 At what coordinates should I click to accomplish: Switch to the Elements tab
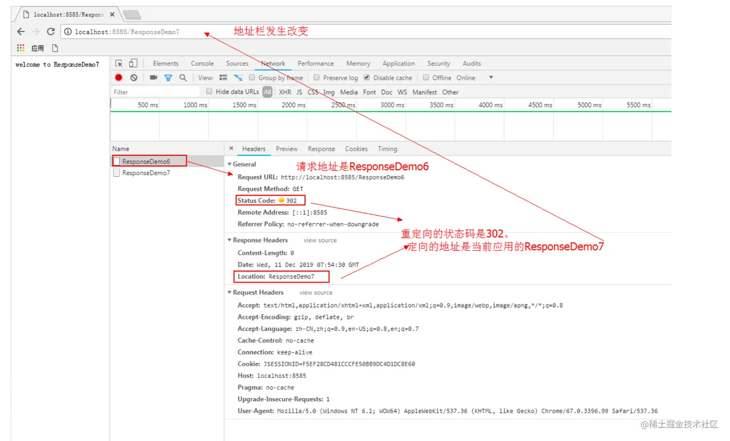pyautogui.click(x=166, y=63)
